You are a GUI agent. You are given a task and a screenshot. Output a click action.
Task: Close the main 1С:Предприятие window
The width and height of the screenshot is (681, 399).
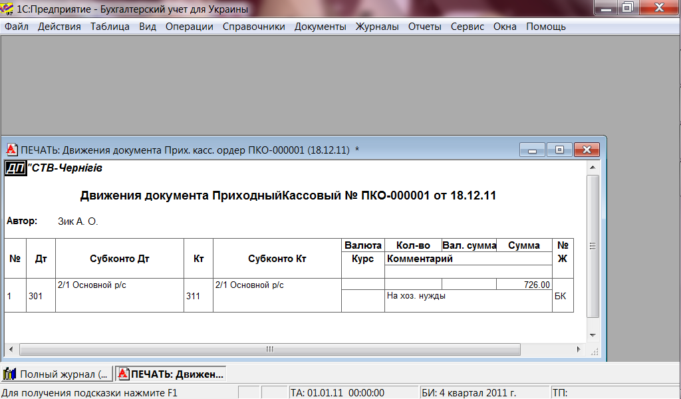(659, 8)
